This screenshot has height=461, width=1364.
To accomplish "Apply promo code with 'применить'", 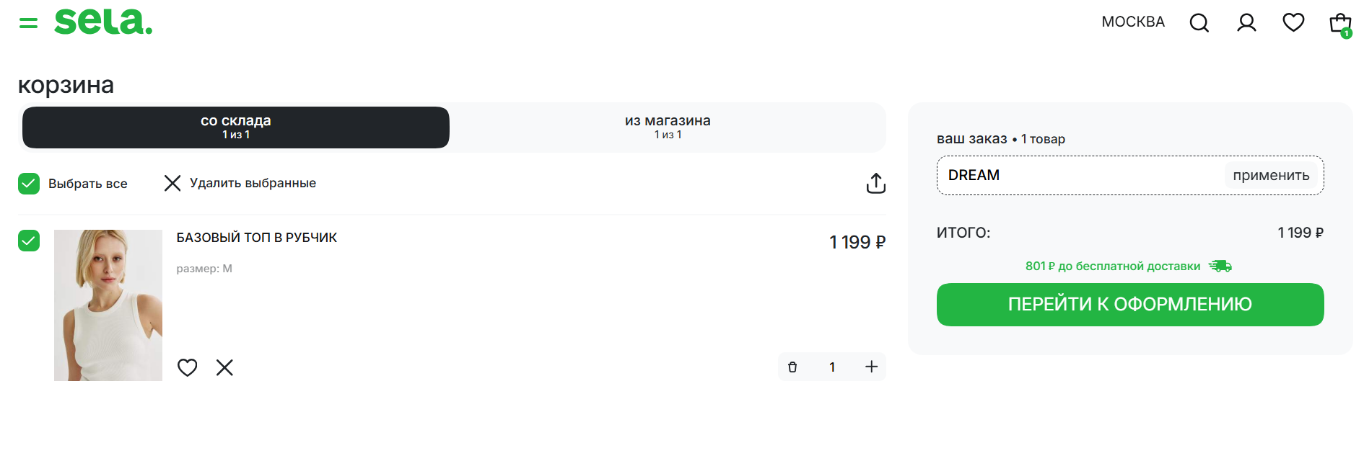I will pos(1270,176).
